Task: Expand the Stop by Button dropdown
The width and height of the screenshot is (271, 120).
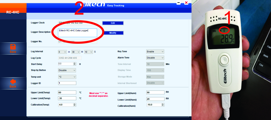Action: 67,70
